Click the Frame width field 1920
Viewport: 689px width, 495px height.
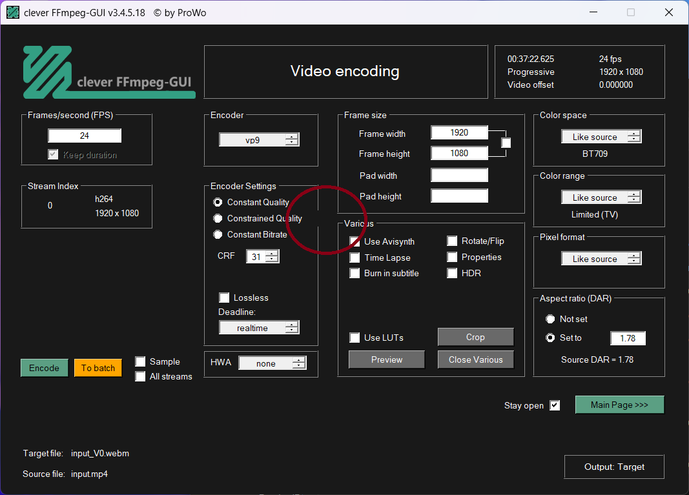(459, 132)
